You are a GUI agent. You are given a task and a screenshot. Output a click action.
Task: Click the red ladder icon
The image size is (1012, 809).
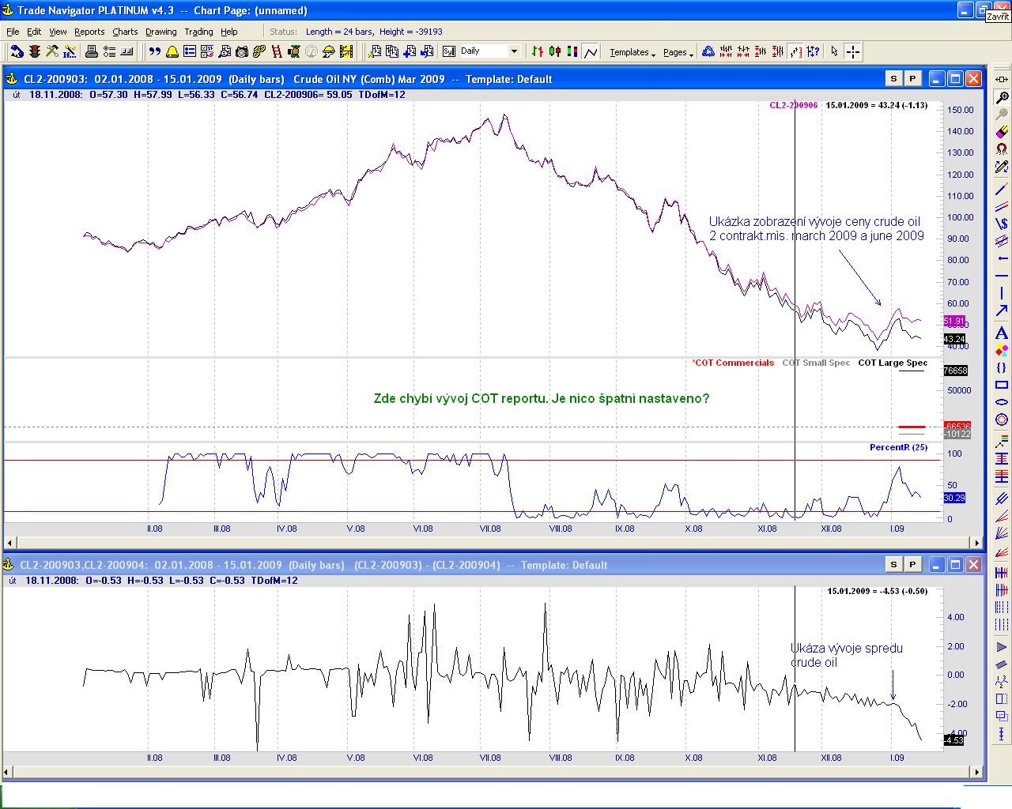[277, 51]
